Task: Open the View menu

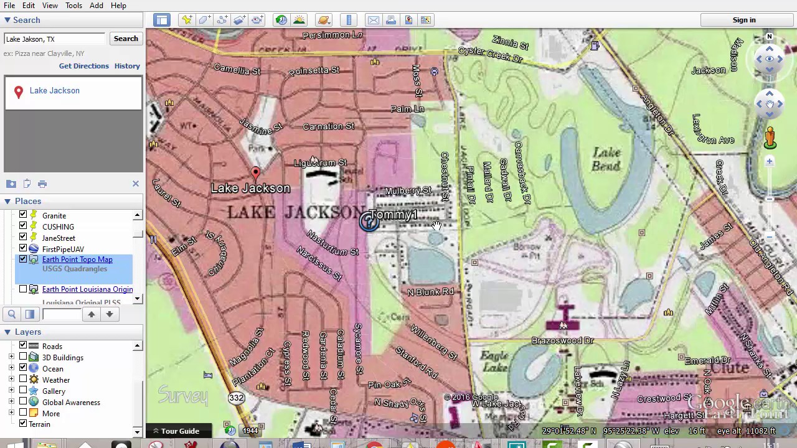Action: coord(50,6)
